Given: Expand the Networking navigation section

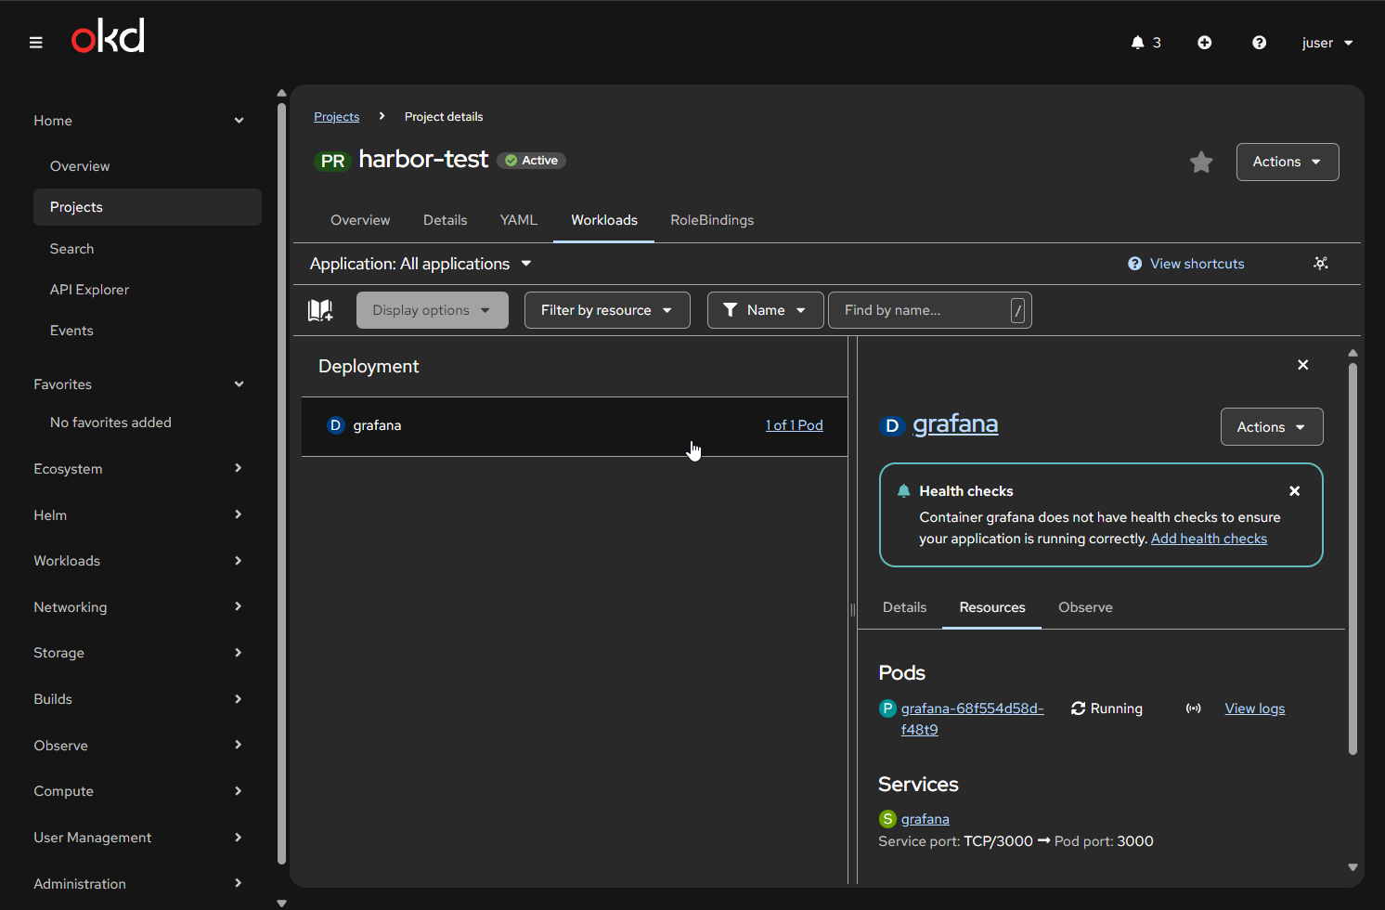Looking at the screenshot, I should click(137, 607).
